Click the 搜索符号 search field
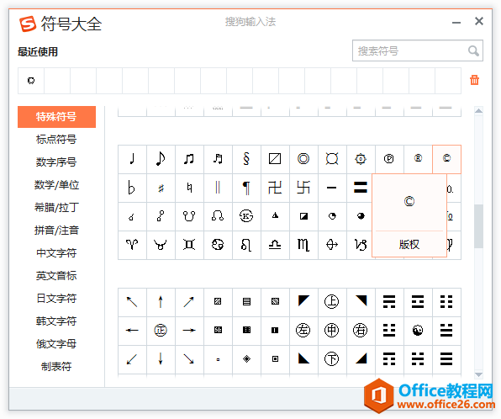 410,50
